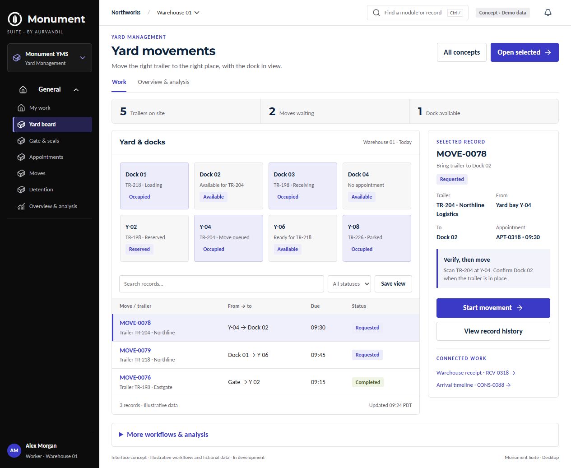Screen dimensions: 571x468
Task: Click the AM user avatar
Action: [x=14, y=450]
